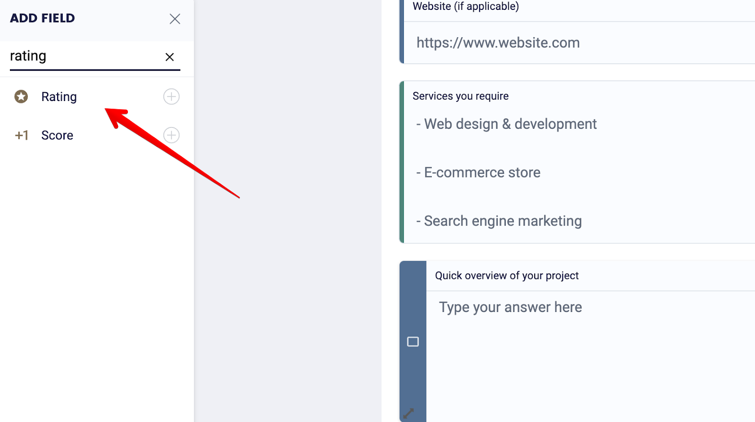Click the Type your answer here text area
Viewport: 755px width, 422px height.
click(591, 356)
